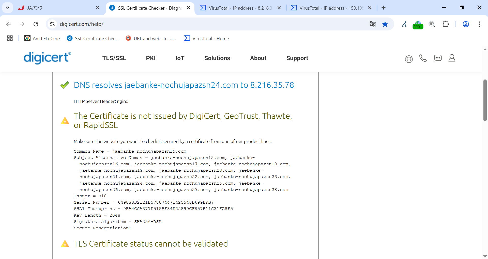Close the VirusTotal 8.216.3 tab
The height and width of the screenshot is (259, 488).
tap(279, 8)
